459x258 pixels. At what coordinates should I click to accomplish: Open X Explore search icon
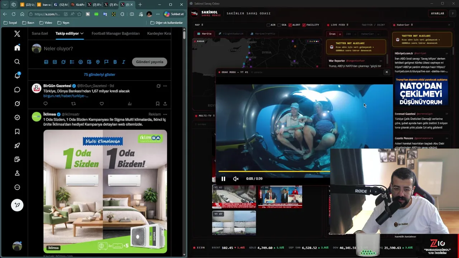click(17, 62)
